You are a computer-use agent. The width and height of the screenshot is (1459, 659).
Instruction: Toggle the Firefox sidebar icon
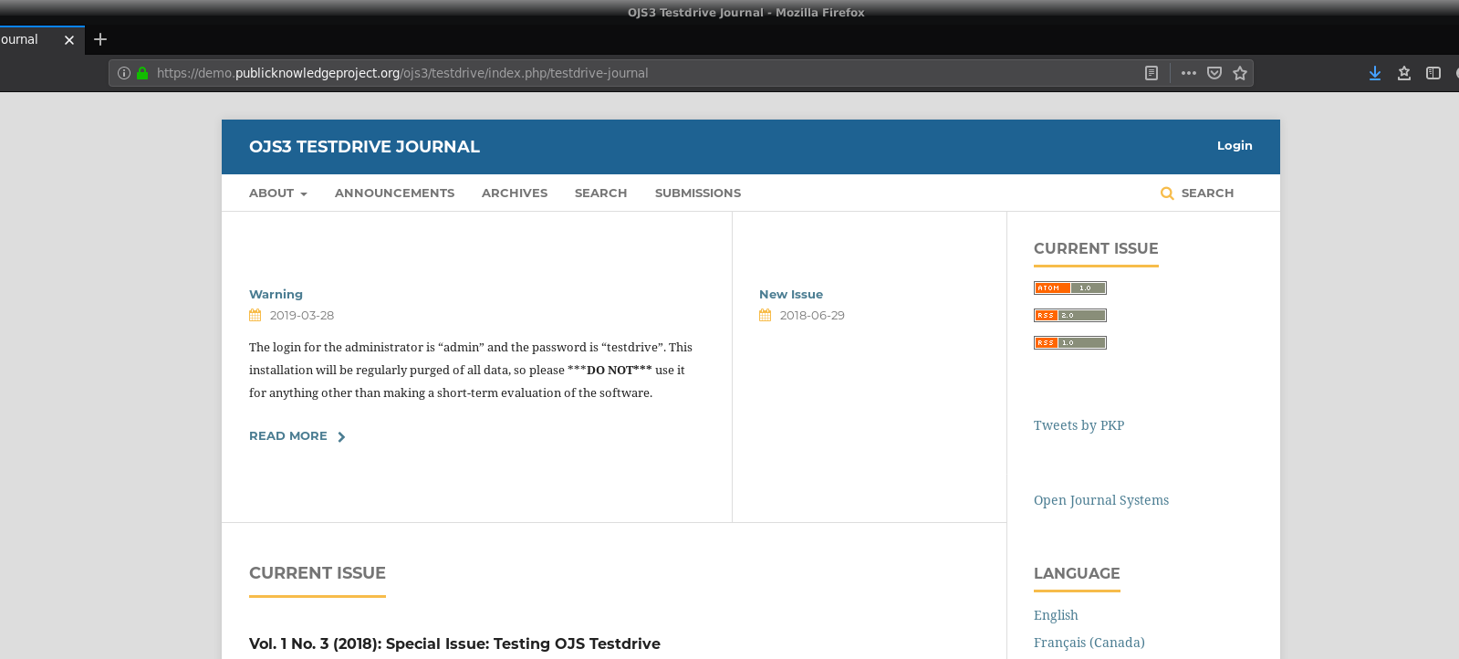click(x=1433, y=73)
